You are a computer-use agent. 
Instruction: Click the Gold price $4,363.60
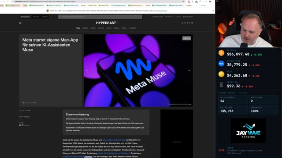pyautogui.click(x=237, y=75)
